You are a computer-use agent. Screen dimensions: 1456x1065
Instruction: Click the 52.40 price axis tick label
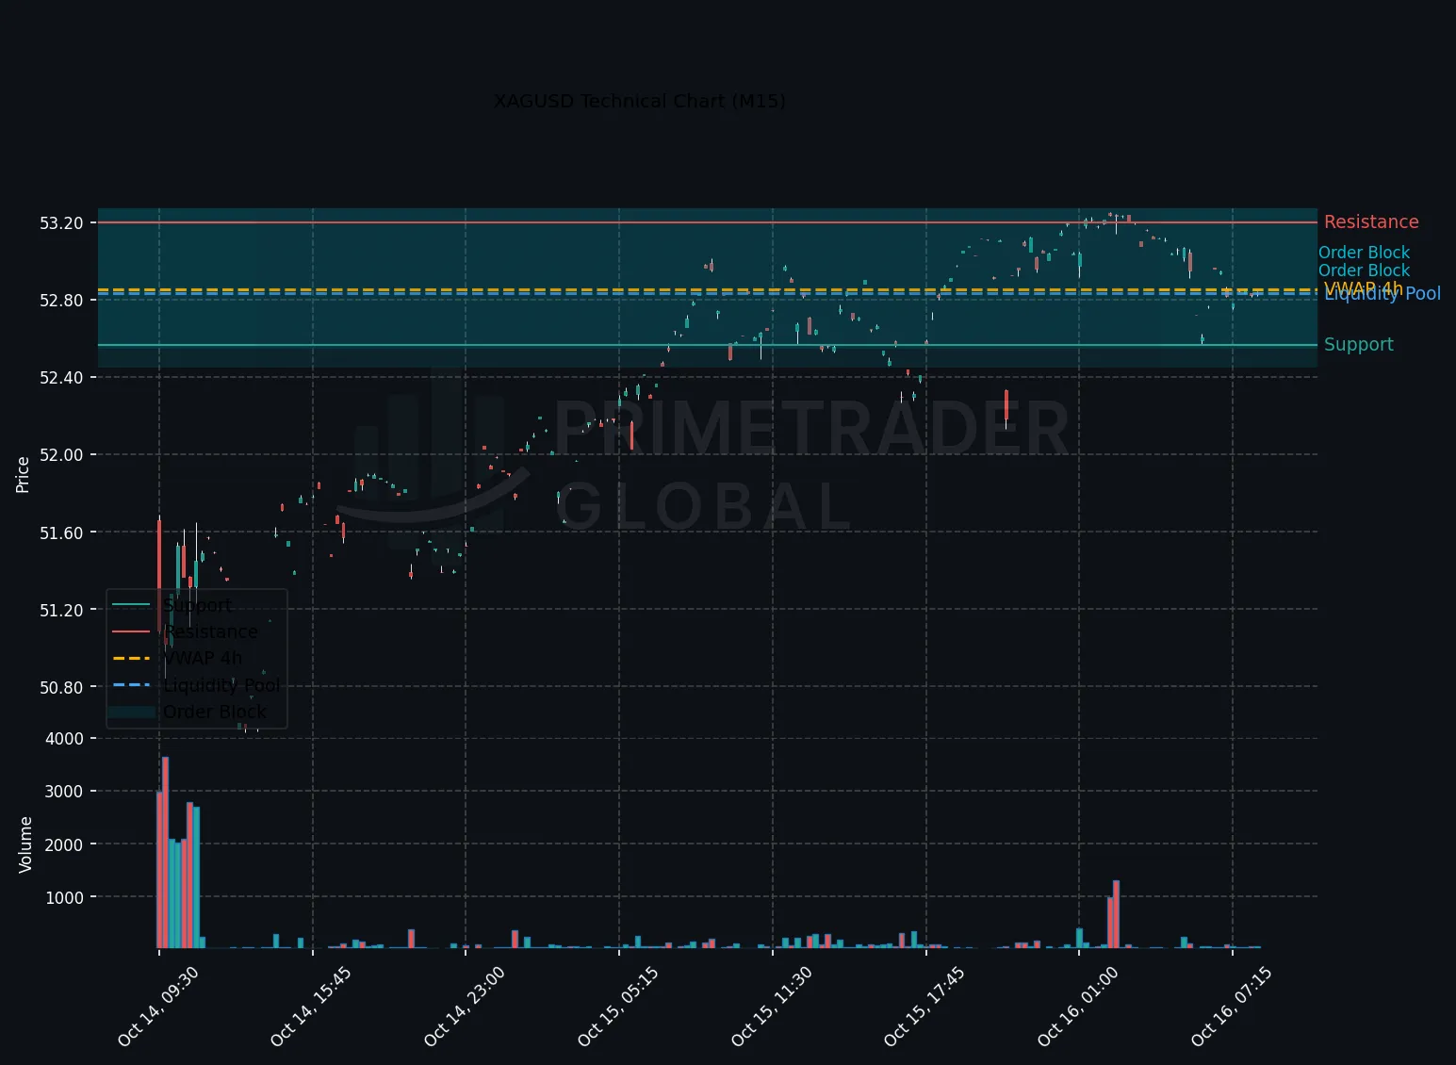click(x=61, y=378)
